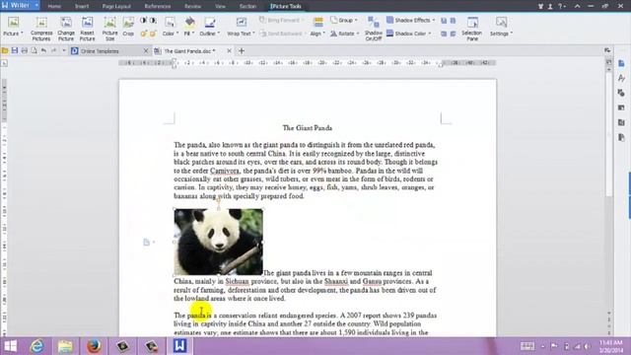Open the document tab list icon
The image size is (631, 355).
click(x=607, y=50)
